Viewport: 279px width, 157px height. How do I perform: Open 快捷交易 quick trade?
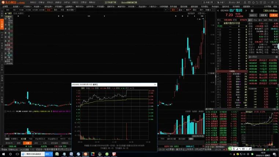point(209,3)
